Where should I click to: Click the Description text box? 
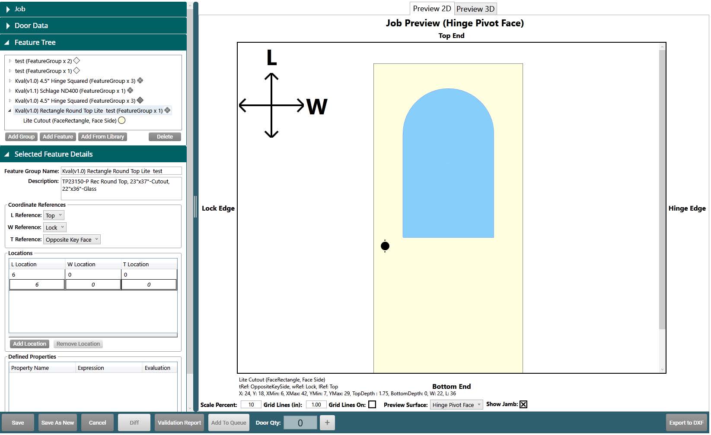[x=121, y=189]
